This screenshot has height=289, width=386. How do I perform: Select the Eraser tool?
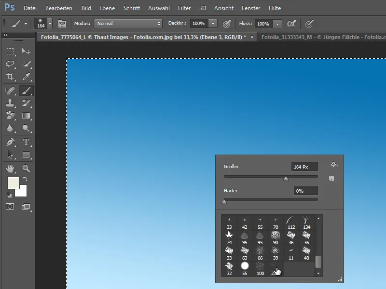click(x=10, y=116)
